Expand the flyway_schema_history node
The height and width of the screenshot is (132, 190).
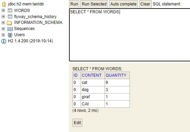pyautogui.click(x=3, y=17)
